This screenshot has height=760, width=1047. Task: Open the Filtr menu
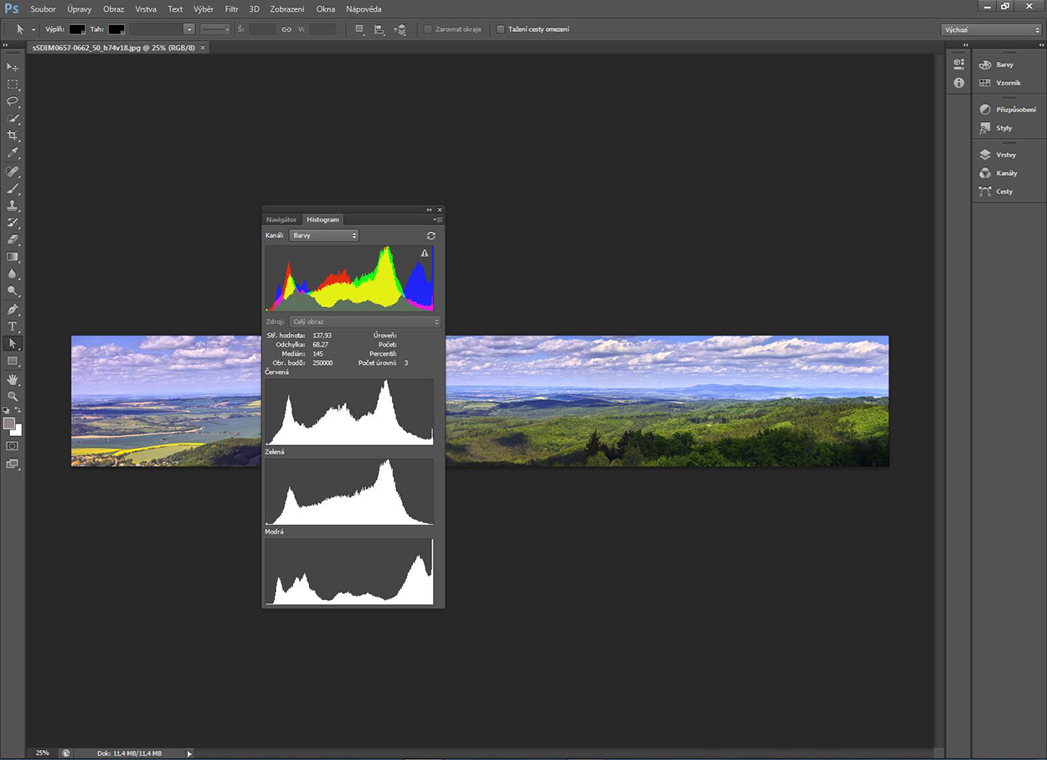pyautogui.click(x=231, y=9)
